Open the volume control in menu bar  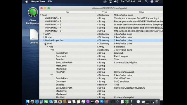[x=116, y=1]
